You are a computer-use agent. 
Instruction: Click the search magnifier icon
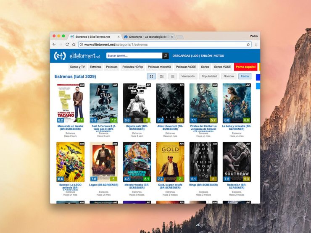(x=166, y=56)
